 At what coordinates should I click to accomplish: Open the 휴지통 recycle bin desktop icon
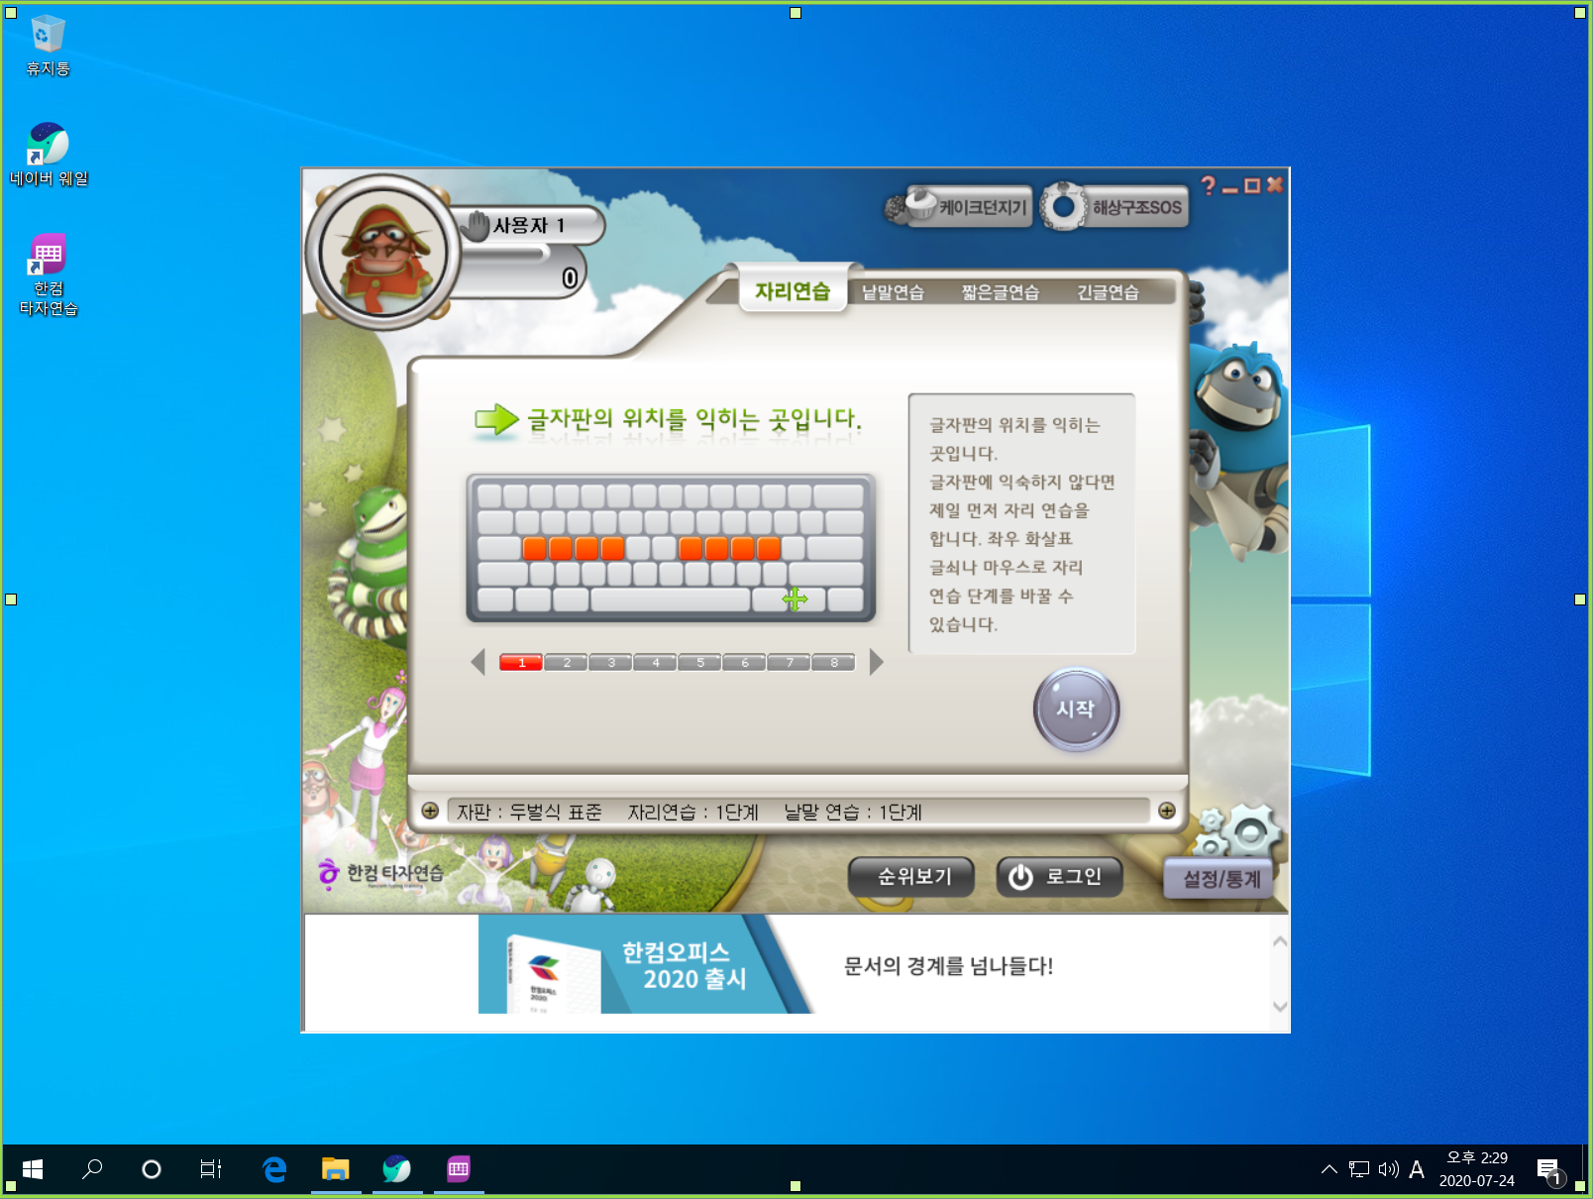point(48,46)
